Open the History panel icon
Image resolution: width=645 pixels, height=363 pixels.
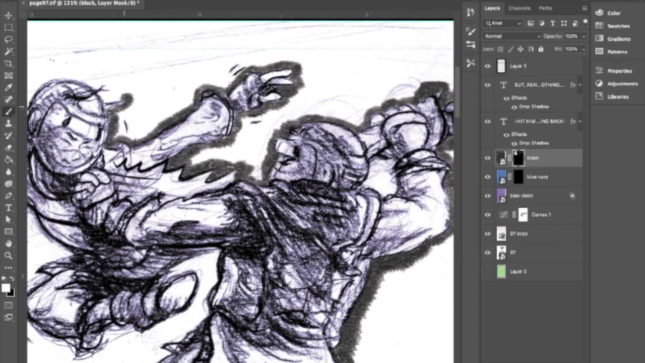471,13
